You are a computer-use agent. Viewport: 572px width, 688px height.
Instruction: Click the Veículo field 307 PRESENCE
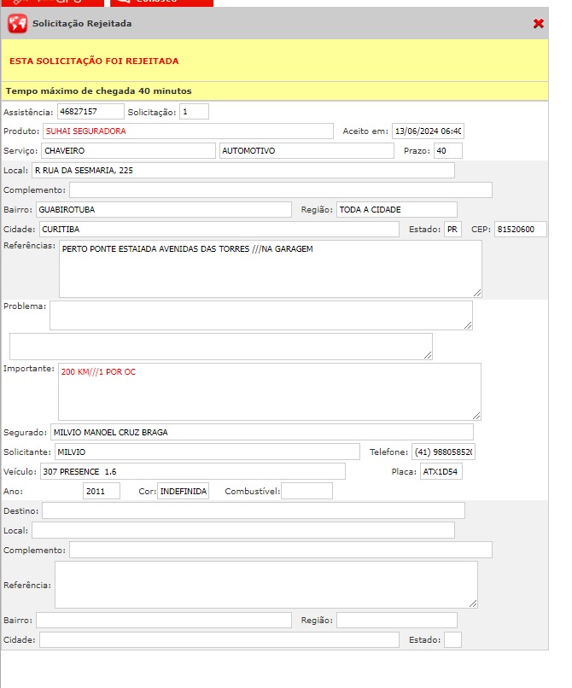tap(193, 472)
